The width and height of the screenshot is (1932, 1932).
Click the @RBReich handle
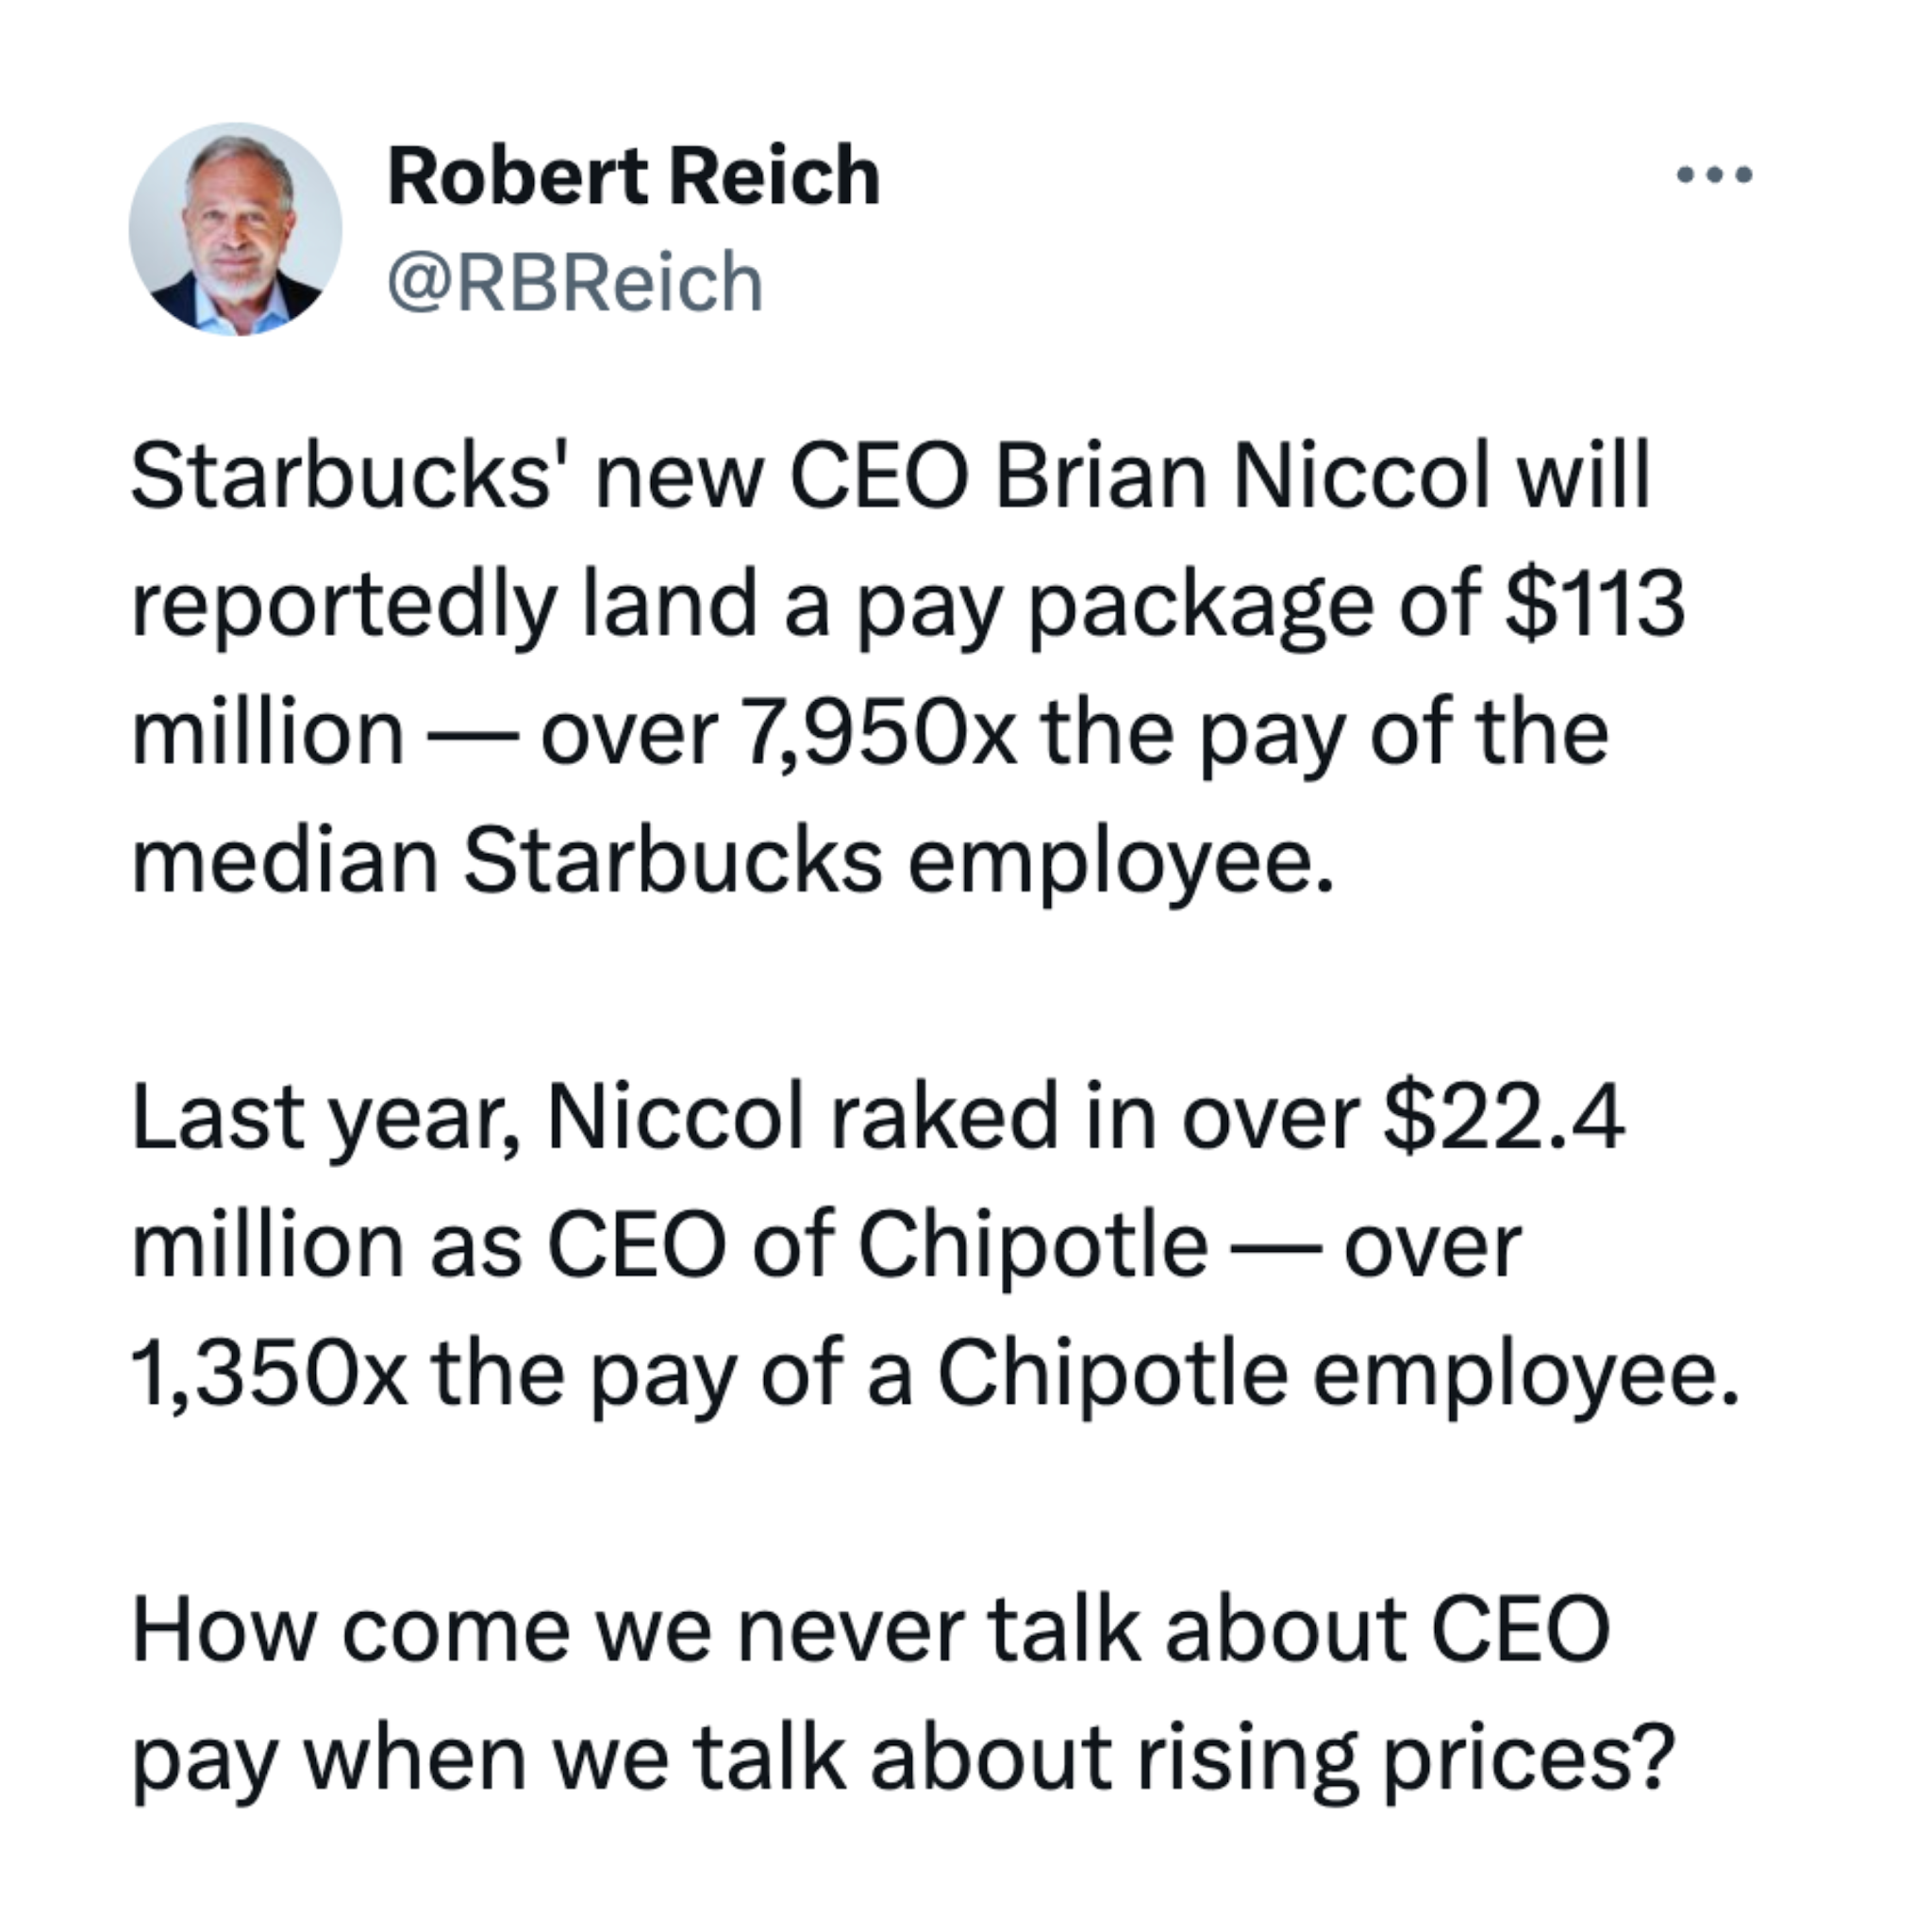[575, 283]
